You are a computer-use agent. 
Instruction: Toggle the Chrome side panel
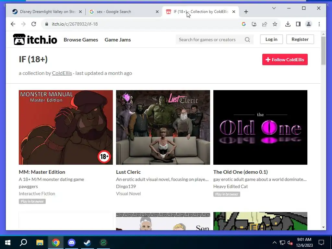(x=298, y=24)
